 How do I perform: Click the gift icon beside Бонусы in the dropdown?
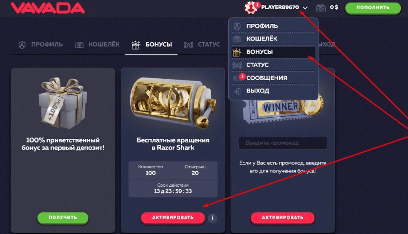237,52
